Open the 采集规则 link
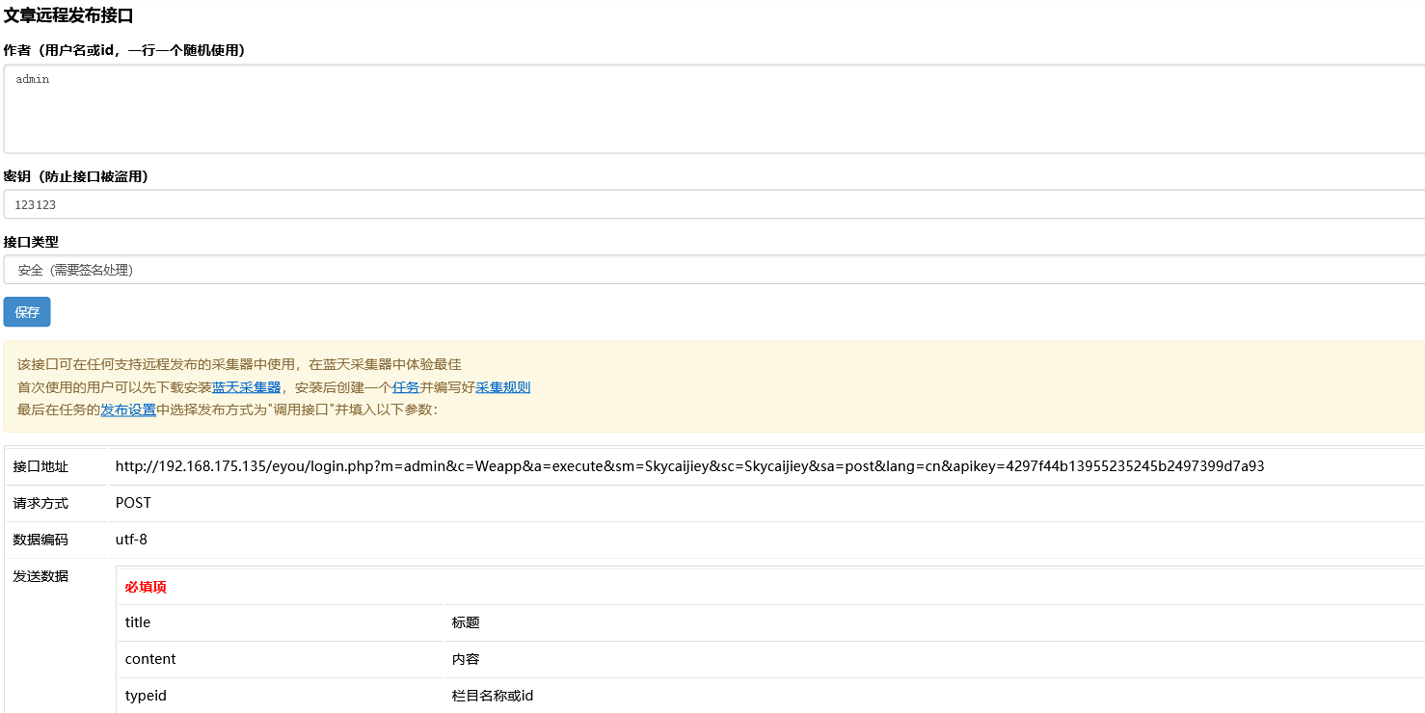Viewport: 1425px width, 713px height. tap(502, 387)
